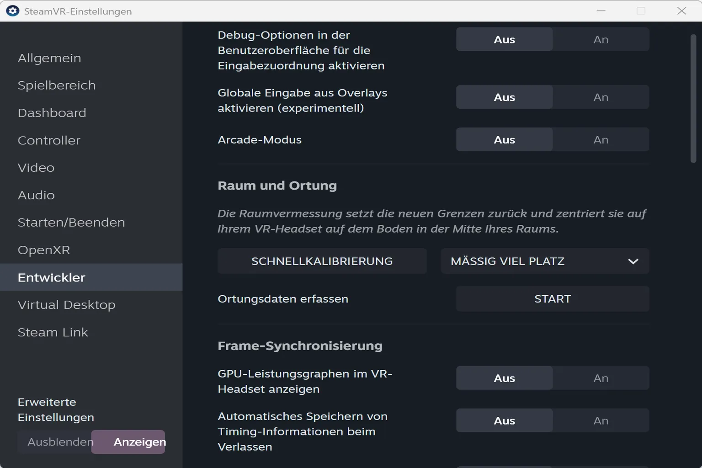Click the vertical scrollbar thumb
The image size is (702, 468).
[693, 99]
